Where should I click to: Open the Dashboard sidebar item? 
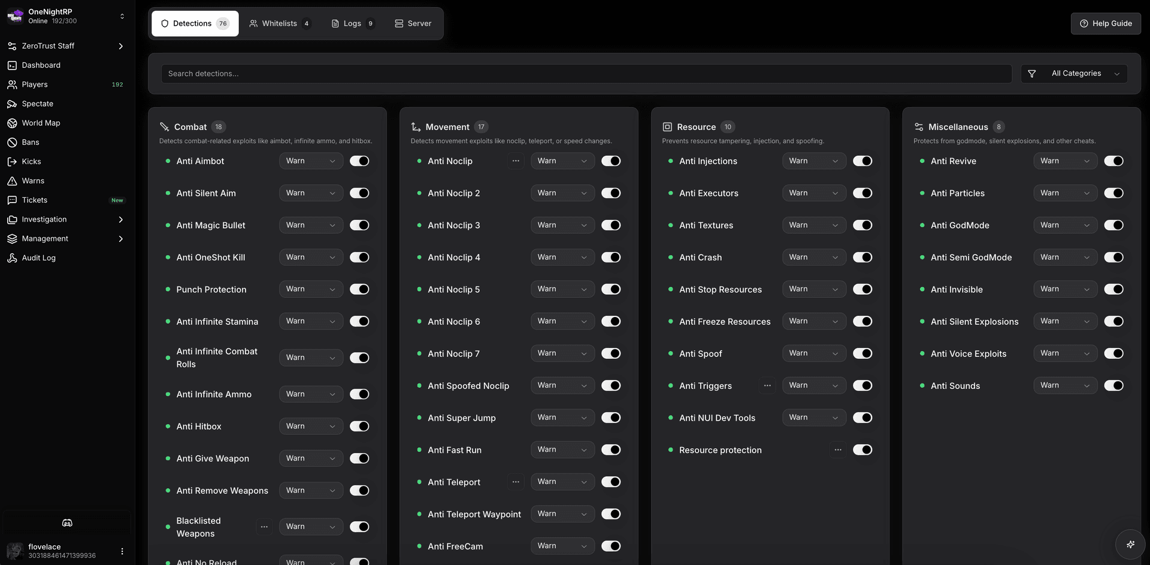tap(66, 65)
